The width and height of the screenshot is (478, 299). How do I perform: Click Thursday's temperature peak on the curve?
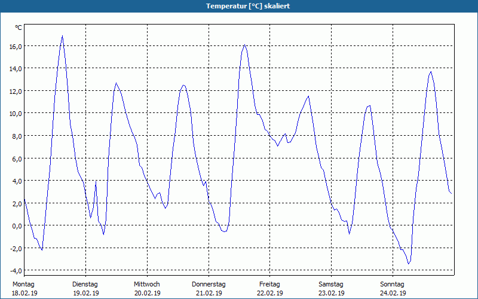[x=245, y=45]
